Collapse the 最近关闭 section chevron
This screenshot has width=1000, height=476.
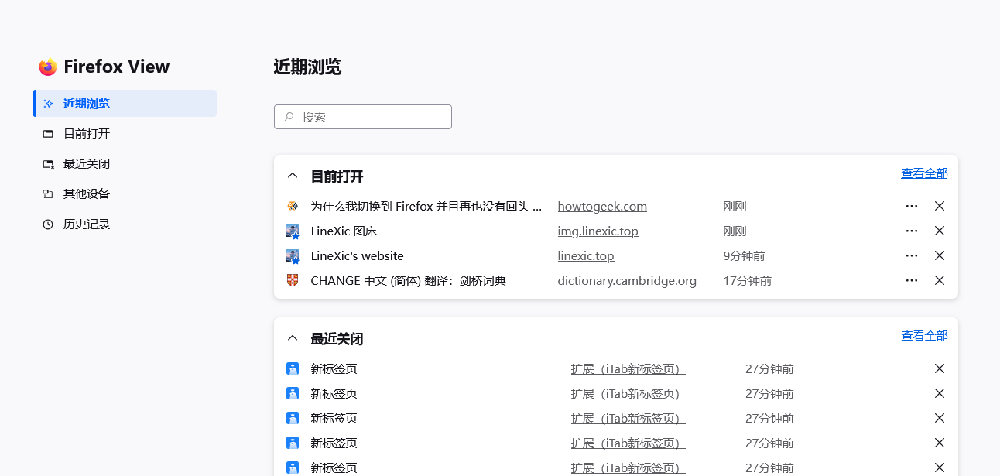pos(293,338)
